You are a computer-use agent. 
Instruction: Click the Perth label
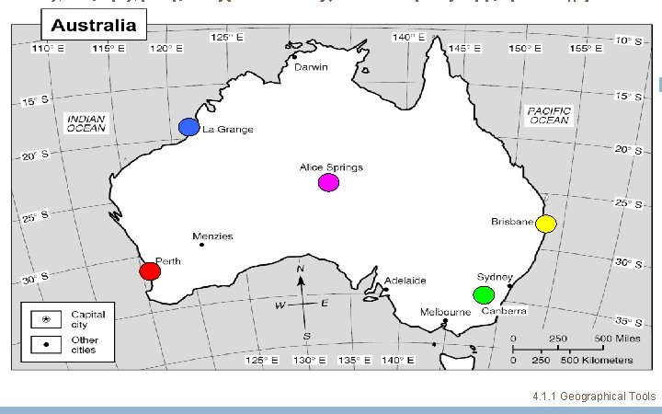pos(168,261)
